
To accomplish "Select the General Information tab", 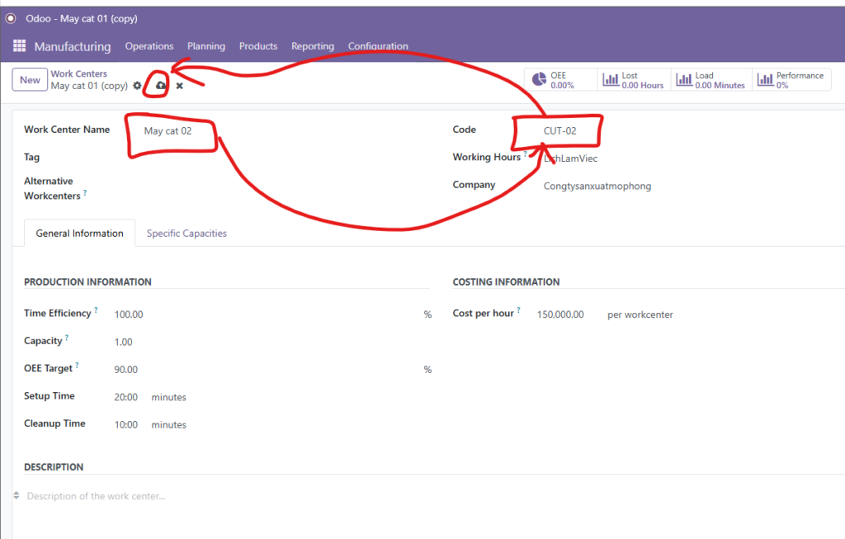I will pos(79,234).
